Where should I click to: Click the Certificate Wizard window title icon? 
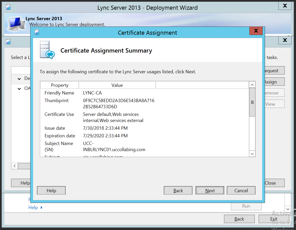[x=8, y=42]
